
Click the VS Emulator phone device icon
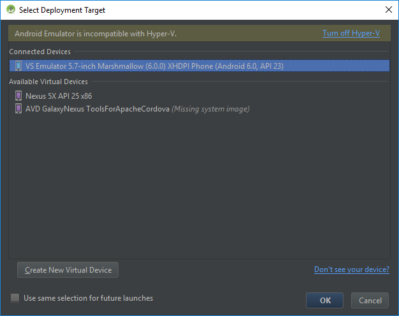[x=18, y=66]
